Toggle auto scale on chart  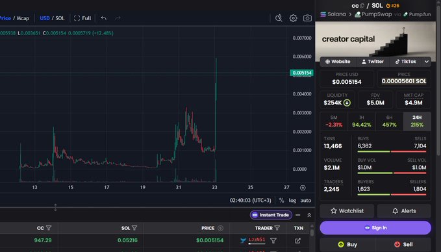point(306,200)
